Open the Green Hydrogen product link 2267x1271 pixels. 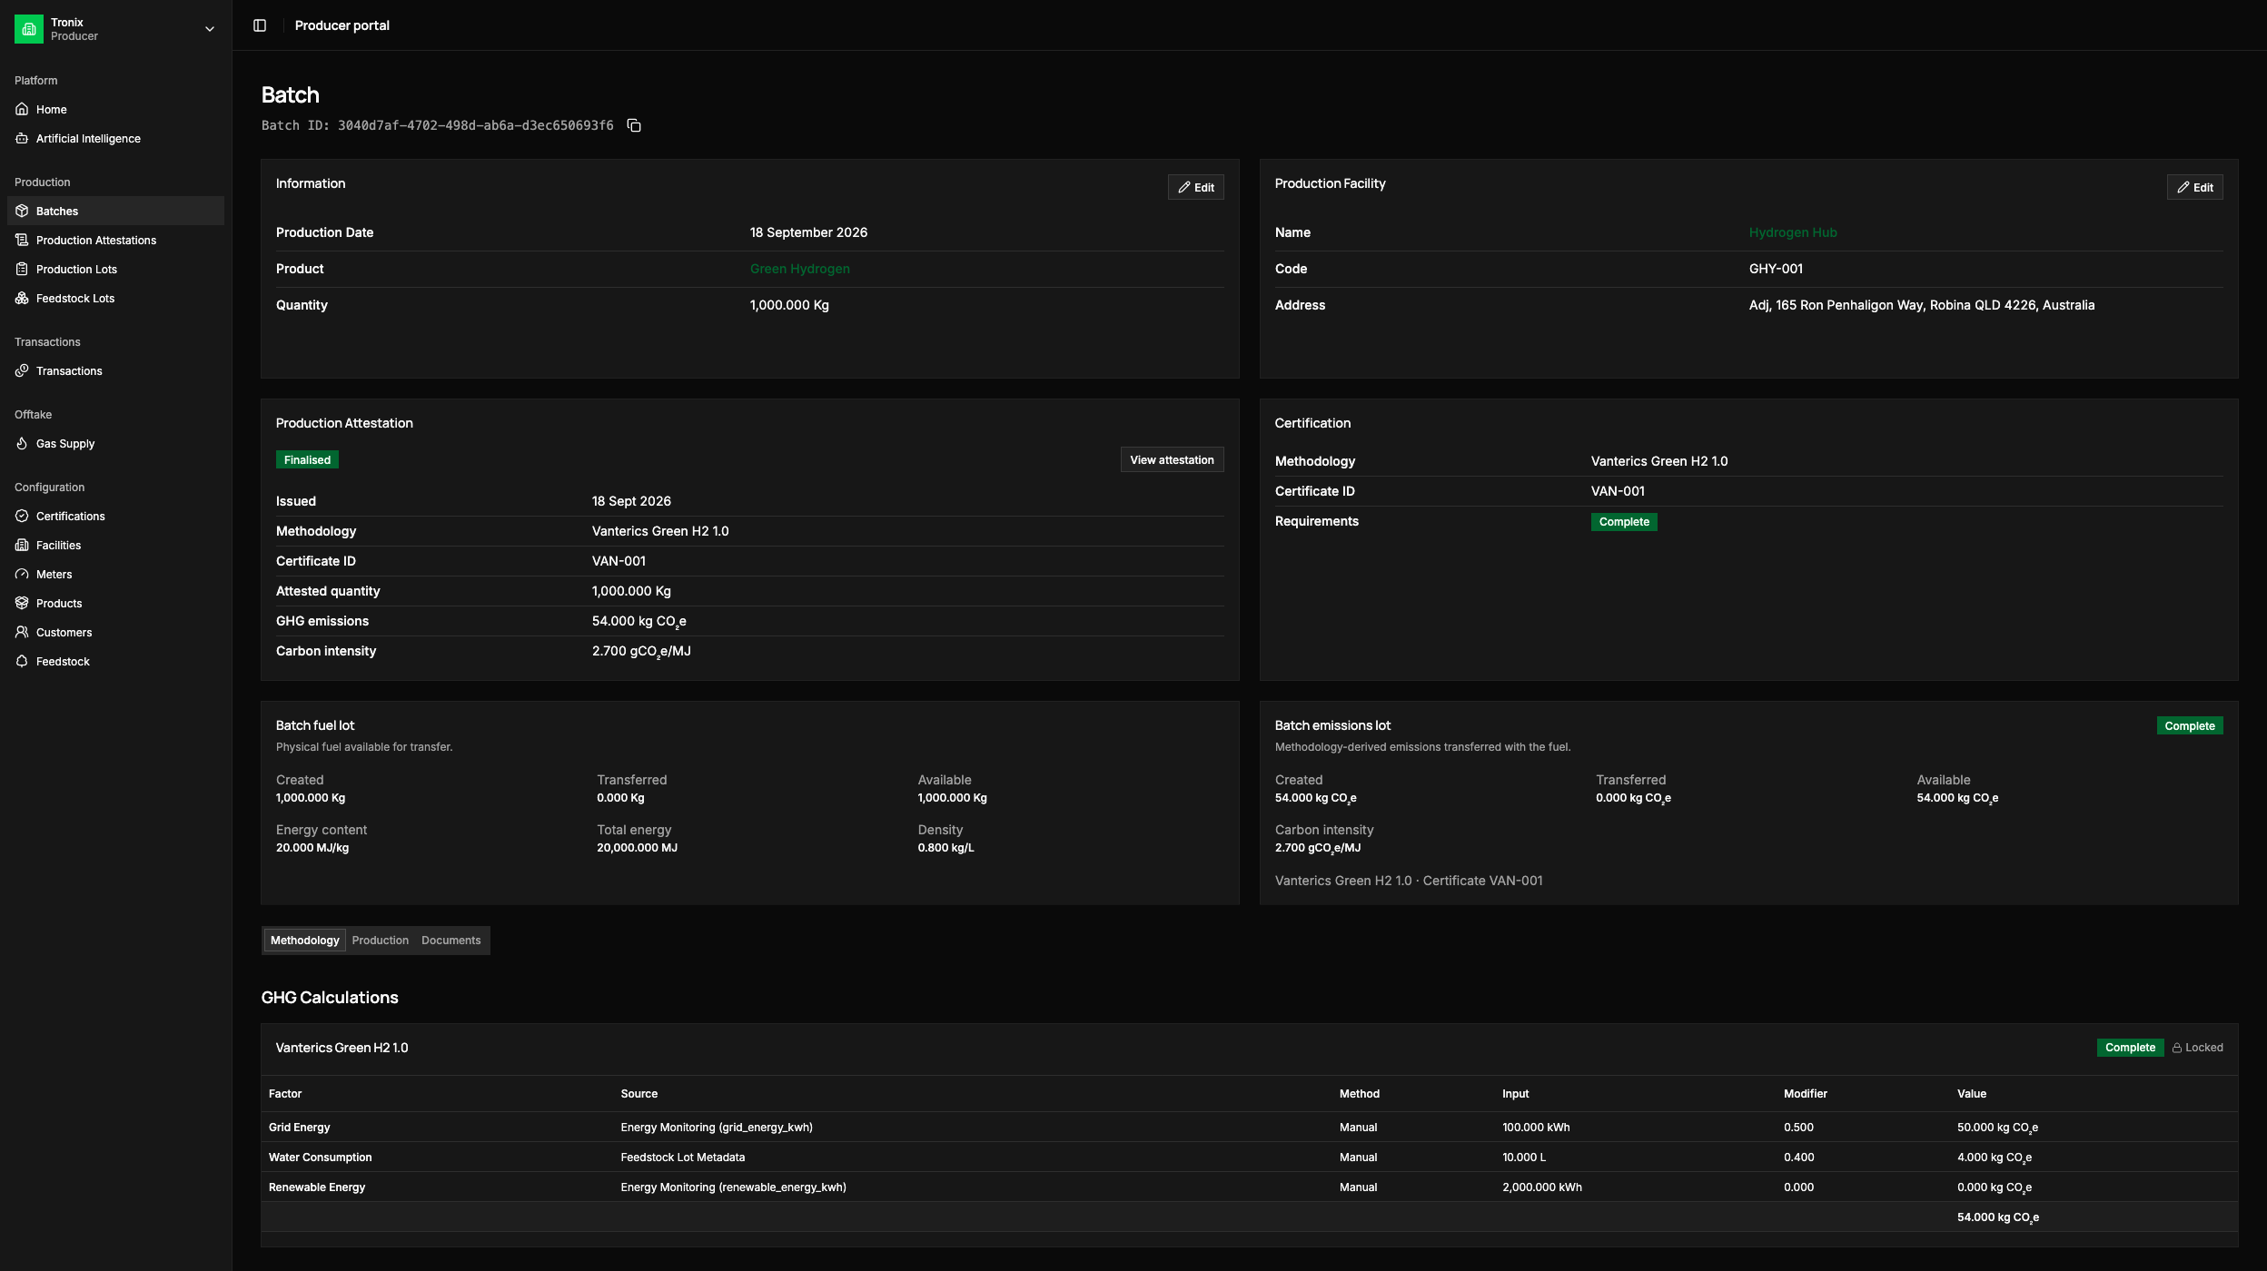[x=799, y=269]
